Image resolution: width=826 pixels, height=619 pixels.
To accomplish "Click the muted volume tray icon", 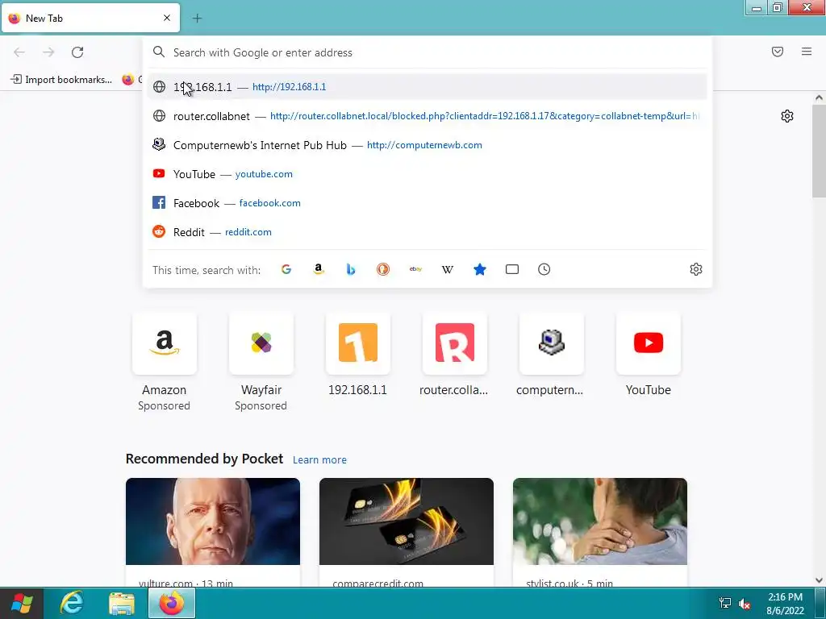I will [745, 604].
